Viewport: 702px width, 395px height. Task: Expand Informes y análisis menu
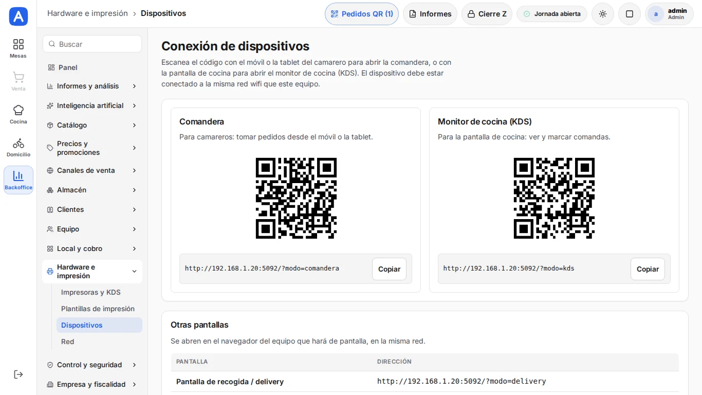(x=92, y=86)
